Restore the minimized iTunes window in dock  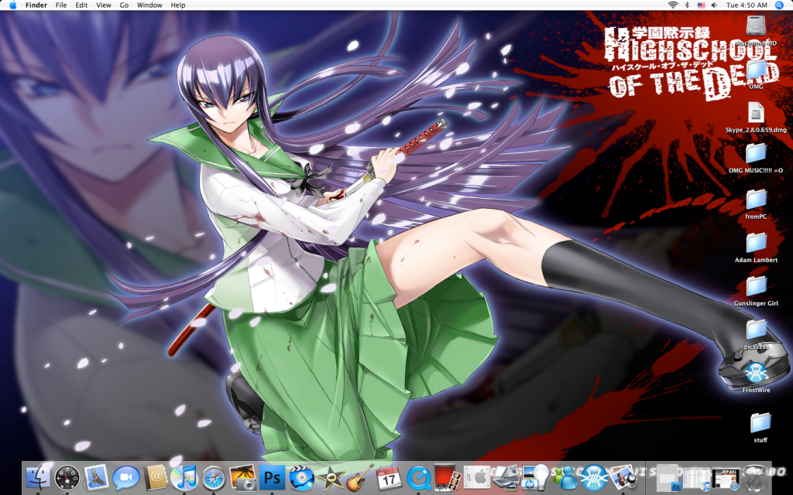696,477
